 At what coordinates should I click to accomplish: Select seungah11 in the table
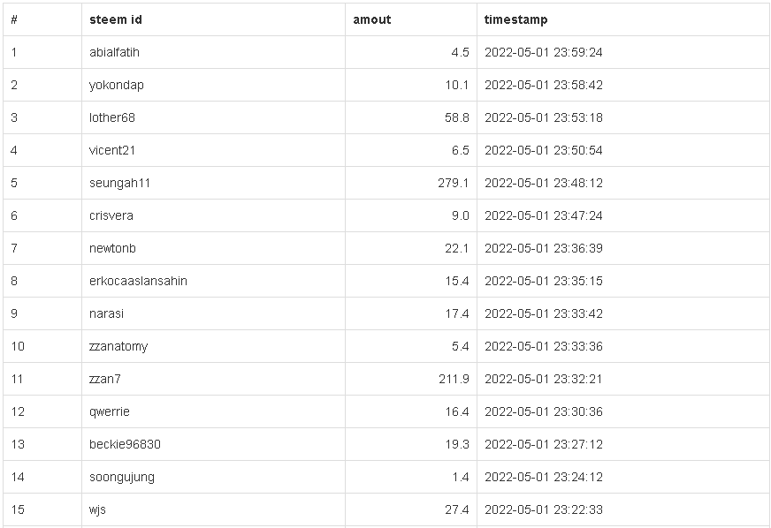[119, 183]
